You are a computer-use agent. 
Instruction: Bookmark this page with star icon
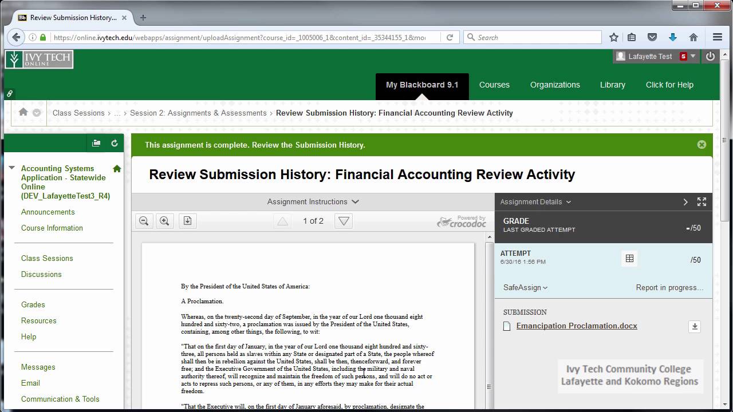[x=614, y=37]
